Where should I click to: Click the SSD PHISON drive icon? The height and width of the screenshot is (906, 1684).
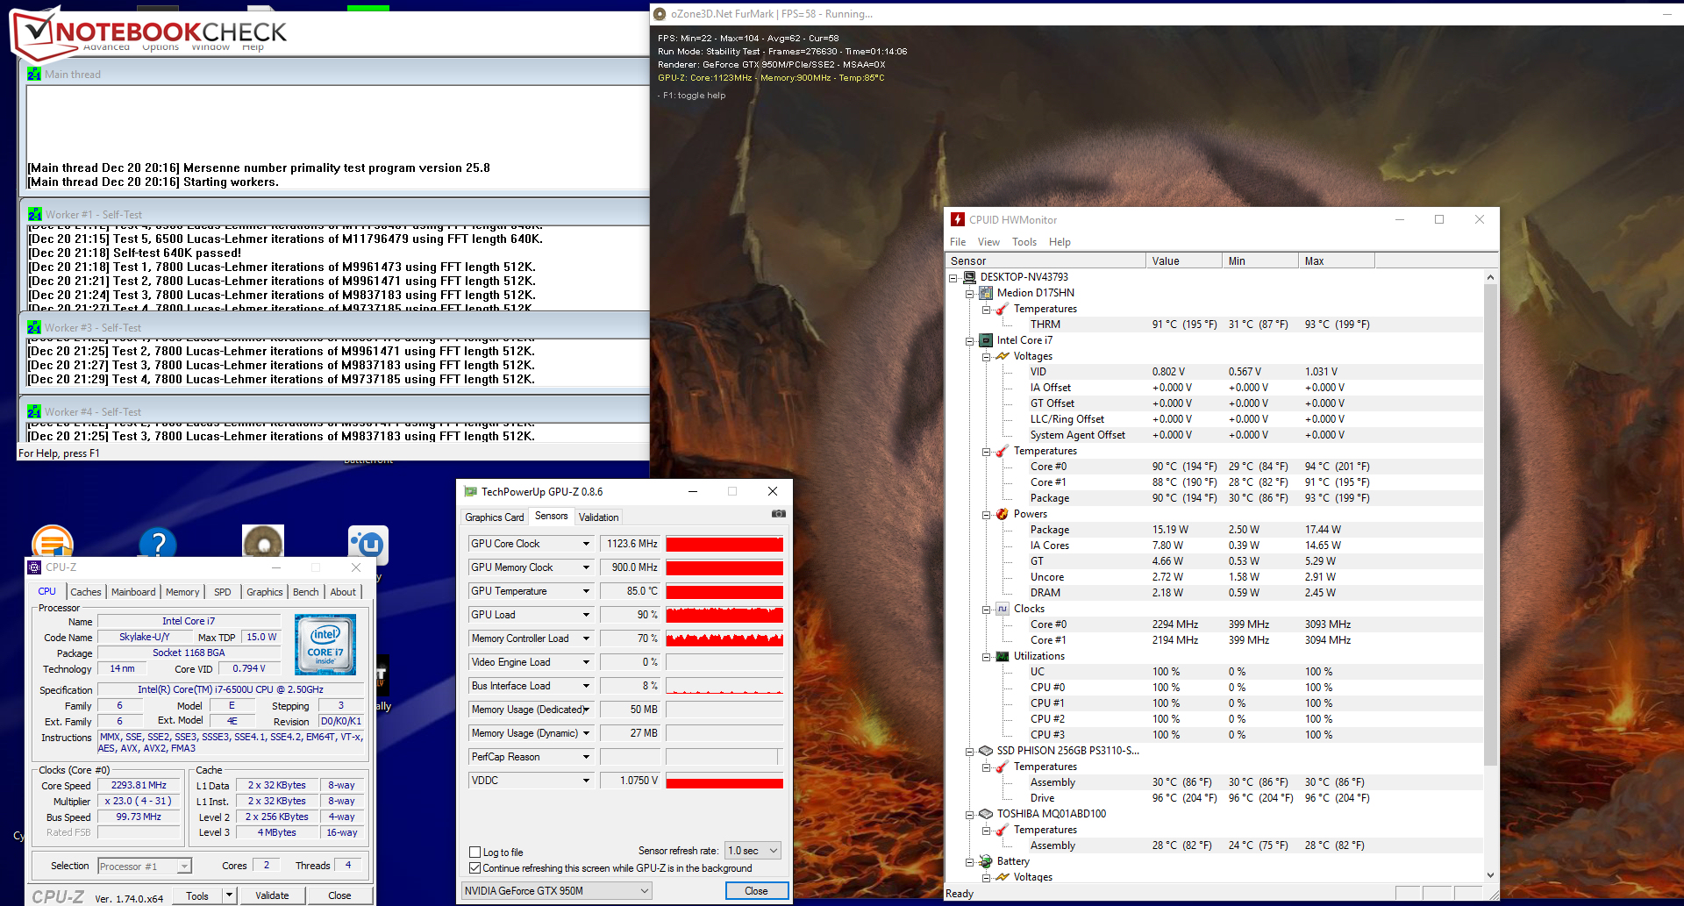tap(986, 751)
